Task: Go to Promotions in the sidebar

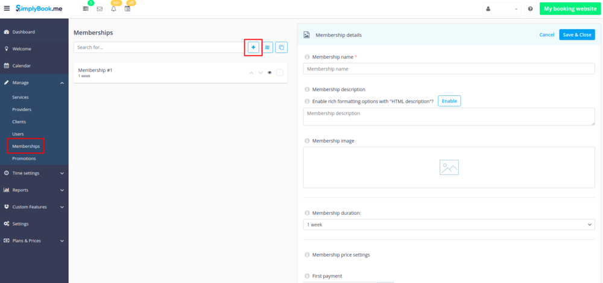Action: 24,159
